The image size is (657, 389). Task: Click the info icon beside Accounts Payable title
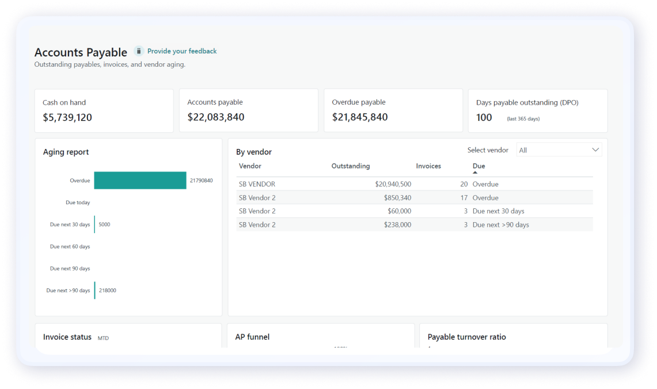pyautogui.click(x=138, y=51)
